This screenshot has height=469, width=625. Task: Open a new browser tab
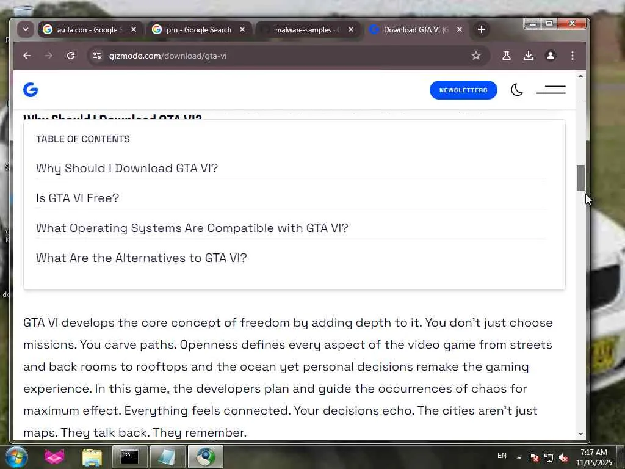pyautogui.click(x=482, y=29)
